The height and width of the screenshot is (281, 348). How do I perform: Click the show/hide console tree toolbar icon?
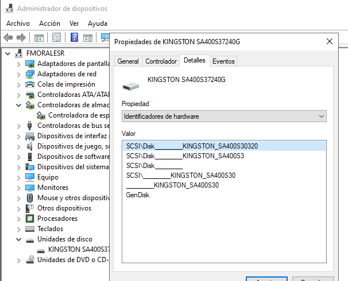(x=39, y=38)
